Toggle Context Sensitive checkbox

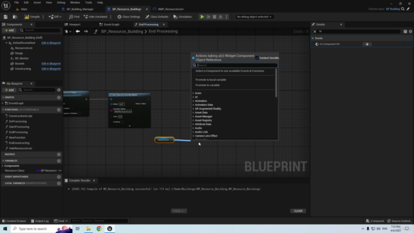(257, 58)
